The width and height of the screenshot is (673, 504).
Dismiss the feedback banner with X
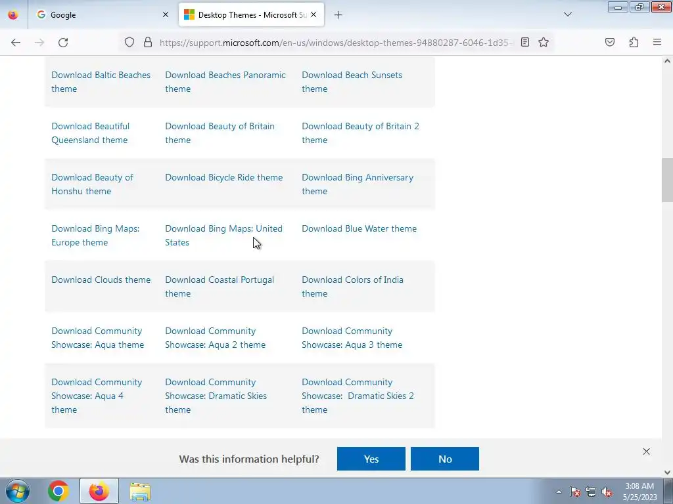click(x=647, y=451)
